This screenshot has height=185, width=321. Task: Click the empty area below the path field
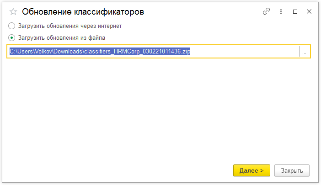click(160, 110)
